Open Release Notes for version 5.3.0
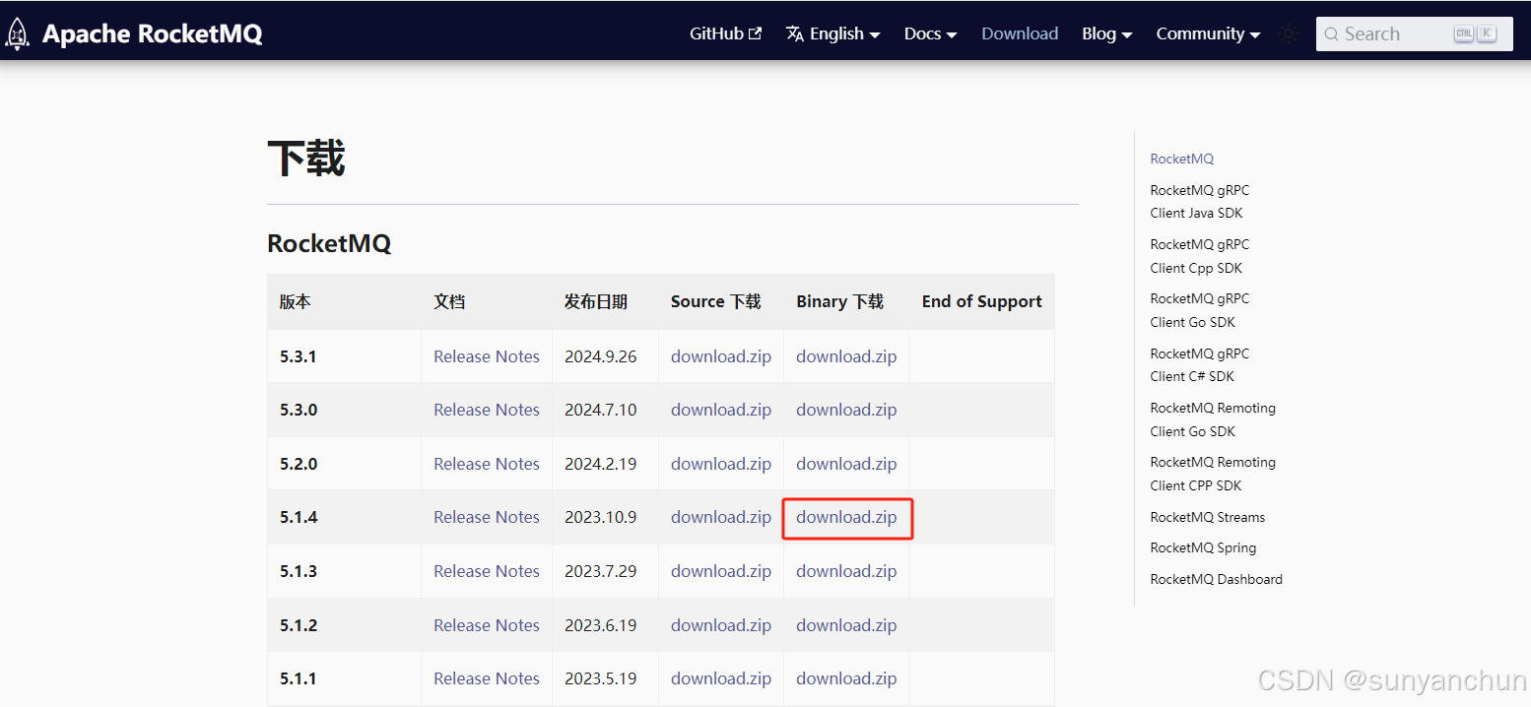 [x=487, y=410]
